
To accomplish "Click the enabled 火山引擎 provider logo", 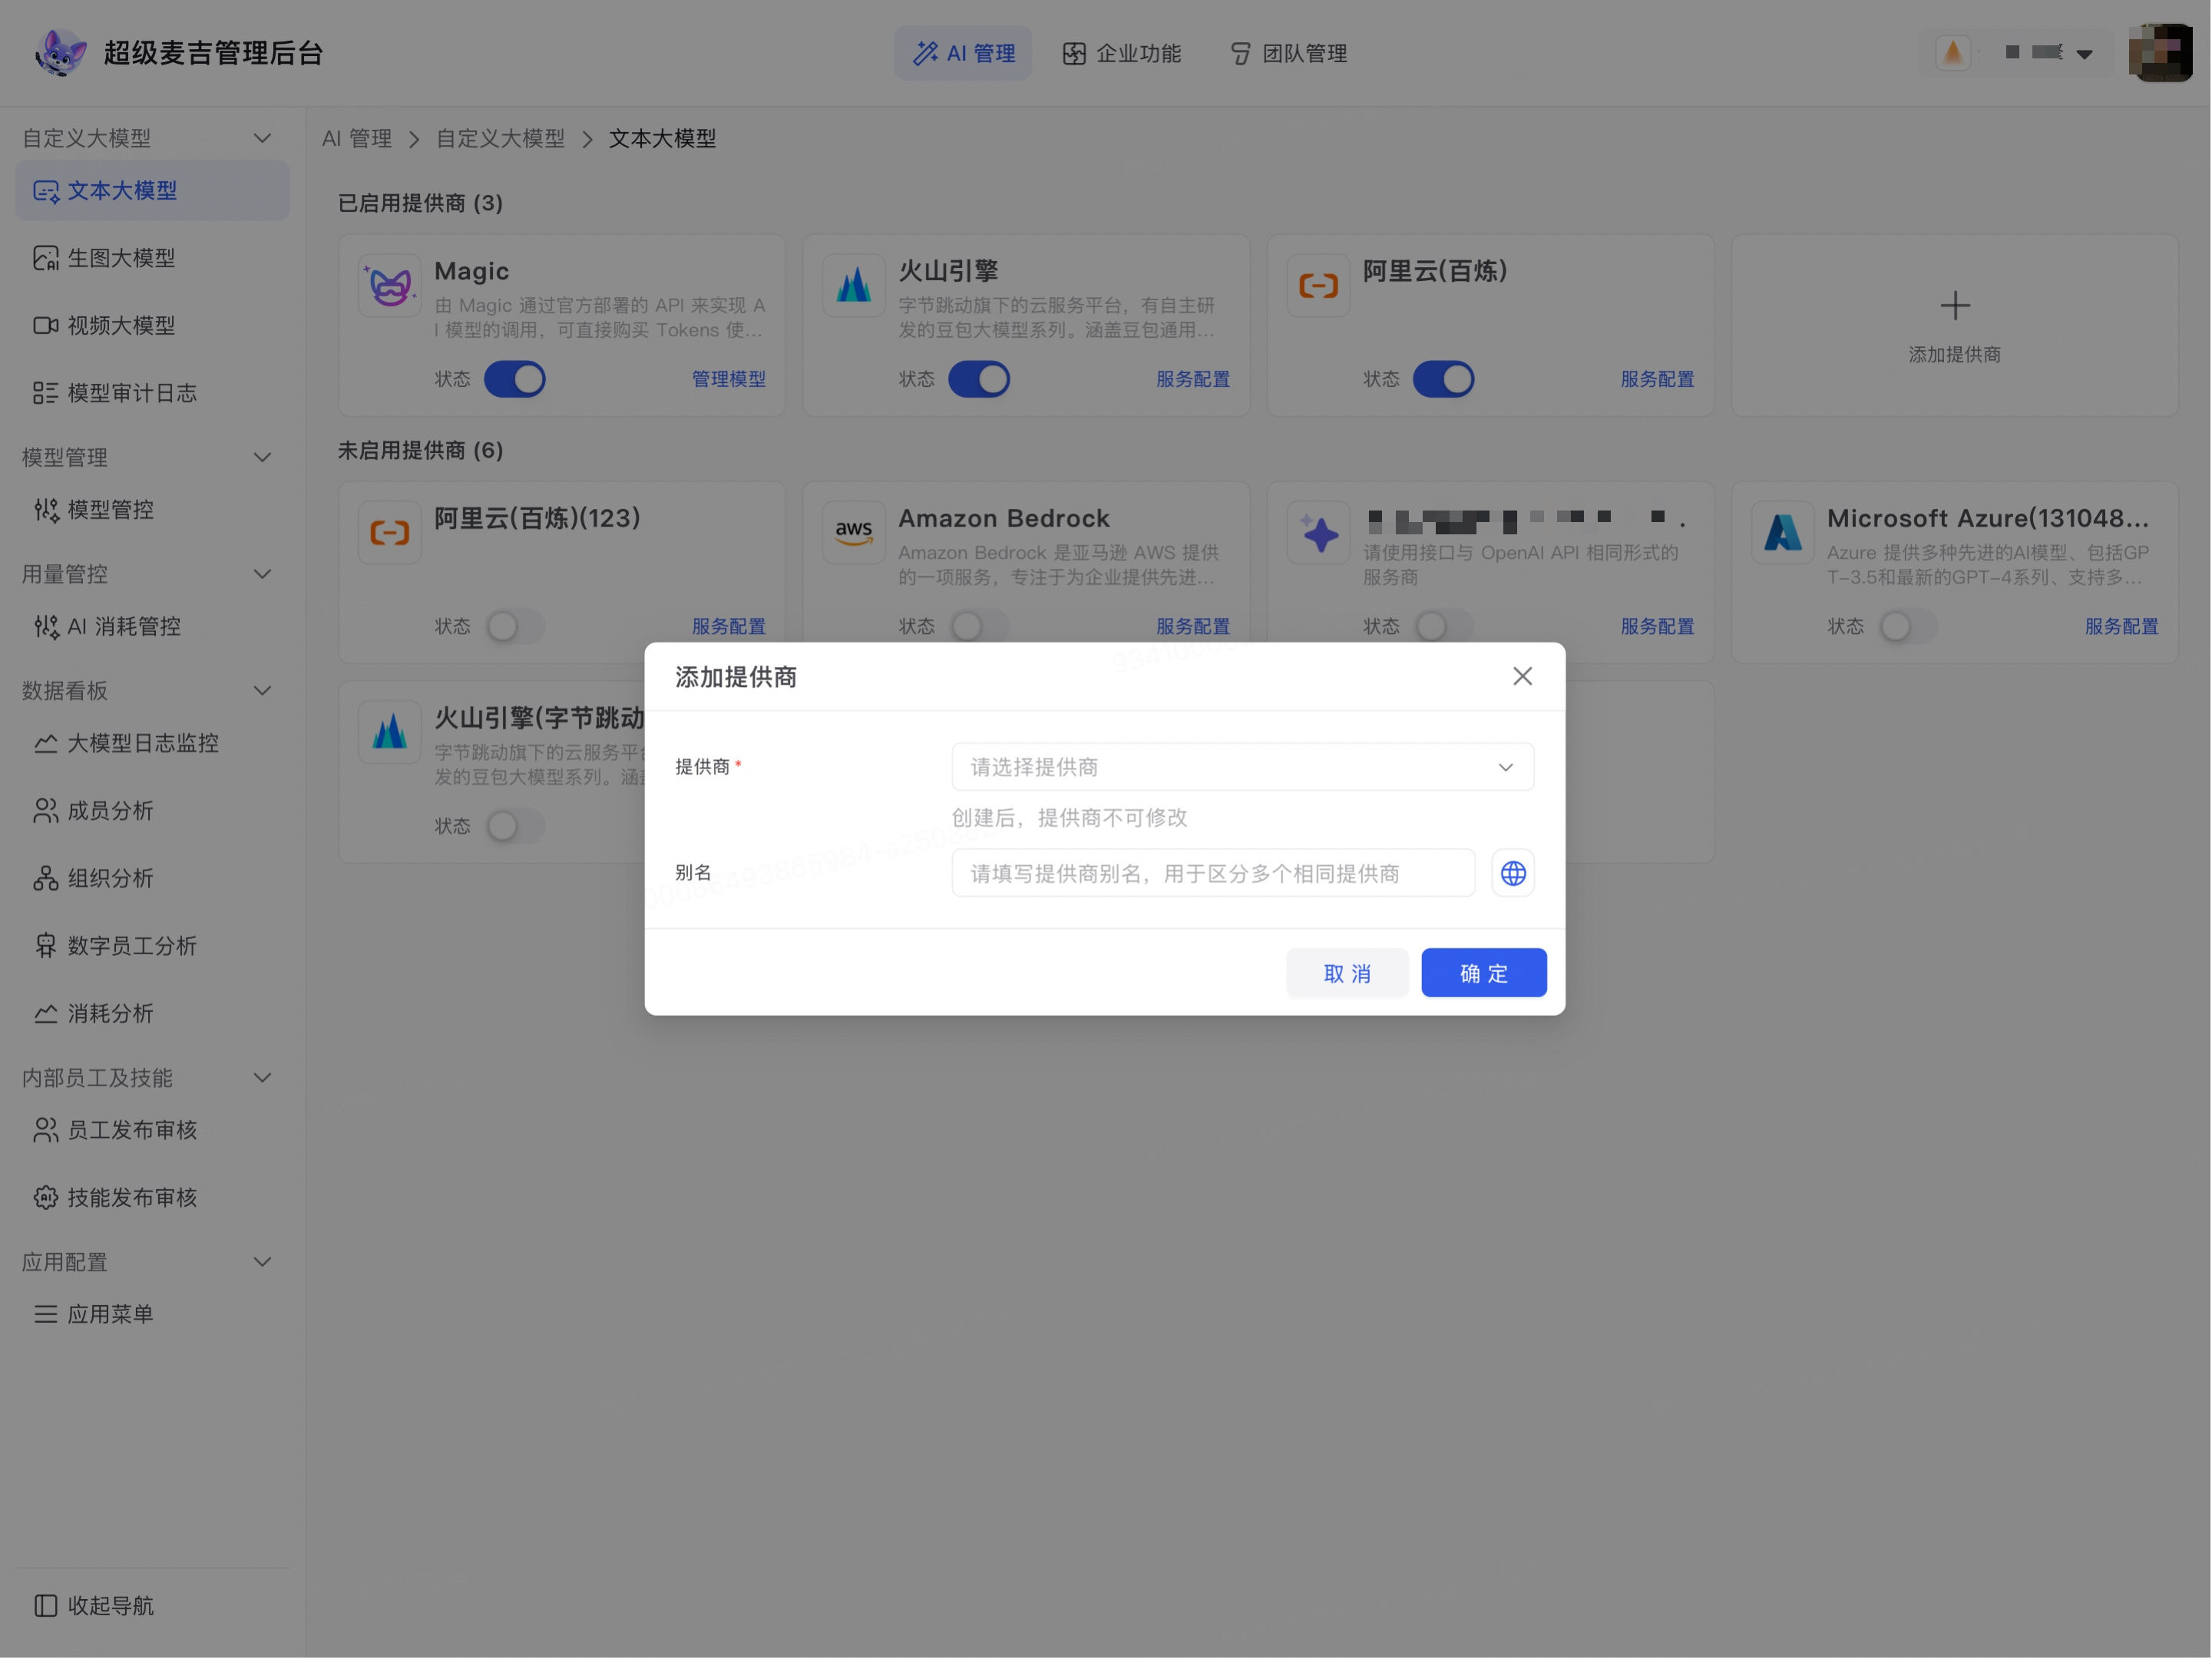I will [x=854, y=286].
